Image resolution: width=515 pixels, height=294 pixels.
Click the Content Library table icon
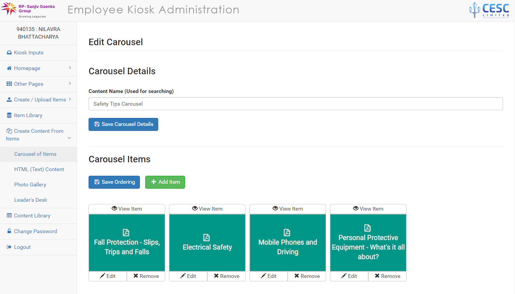pos(9,216)
